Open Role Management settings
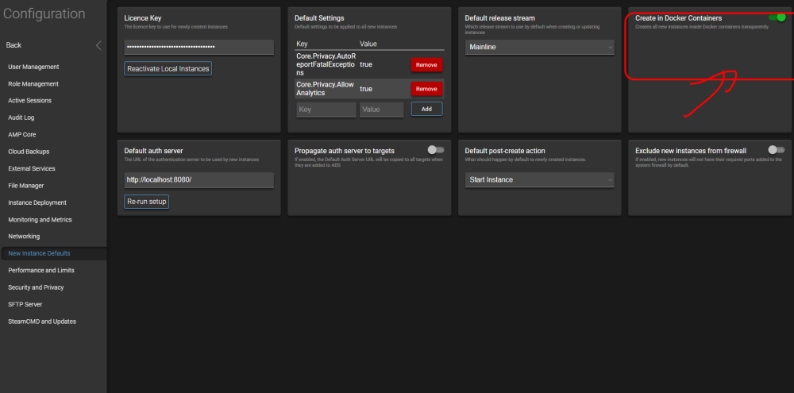 [33, 83]
